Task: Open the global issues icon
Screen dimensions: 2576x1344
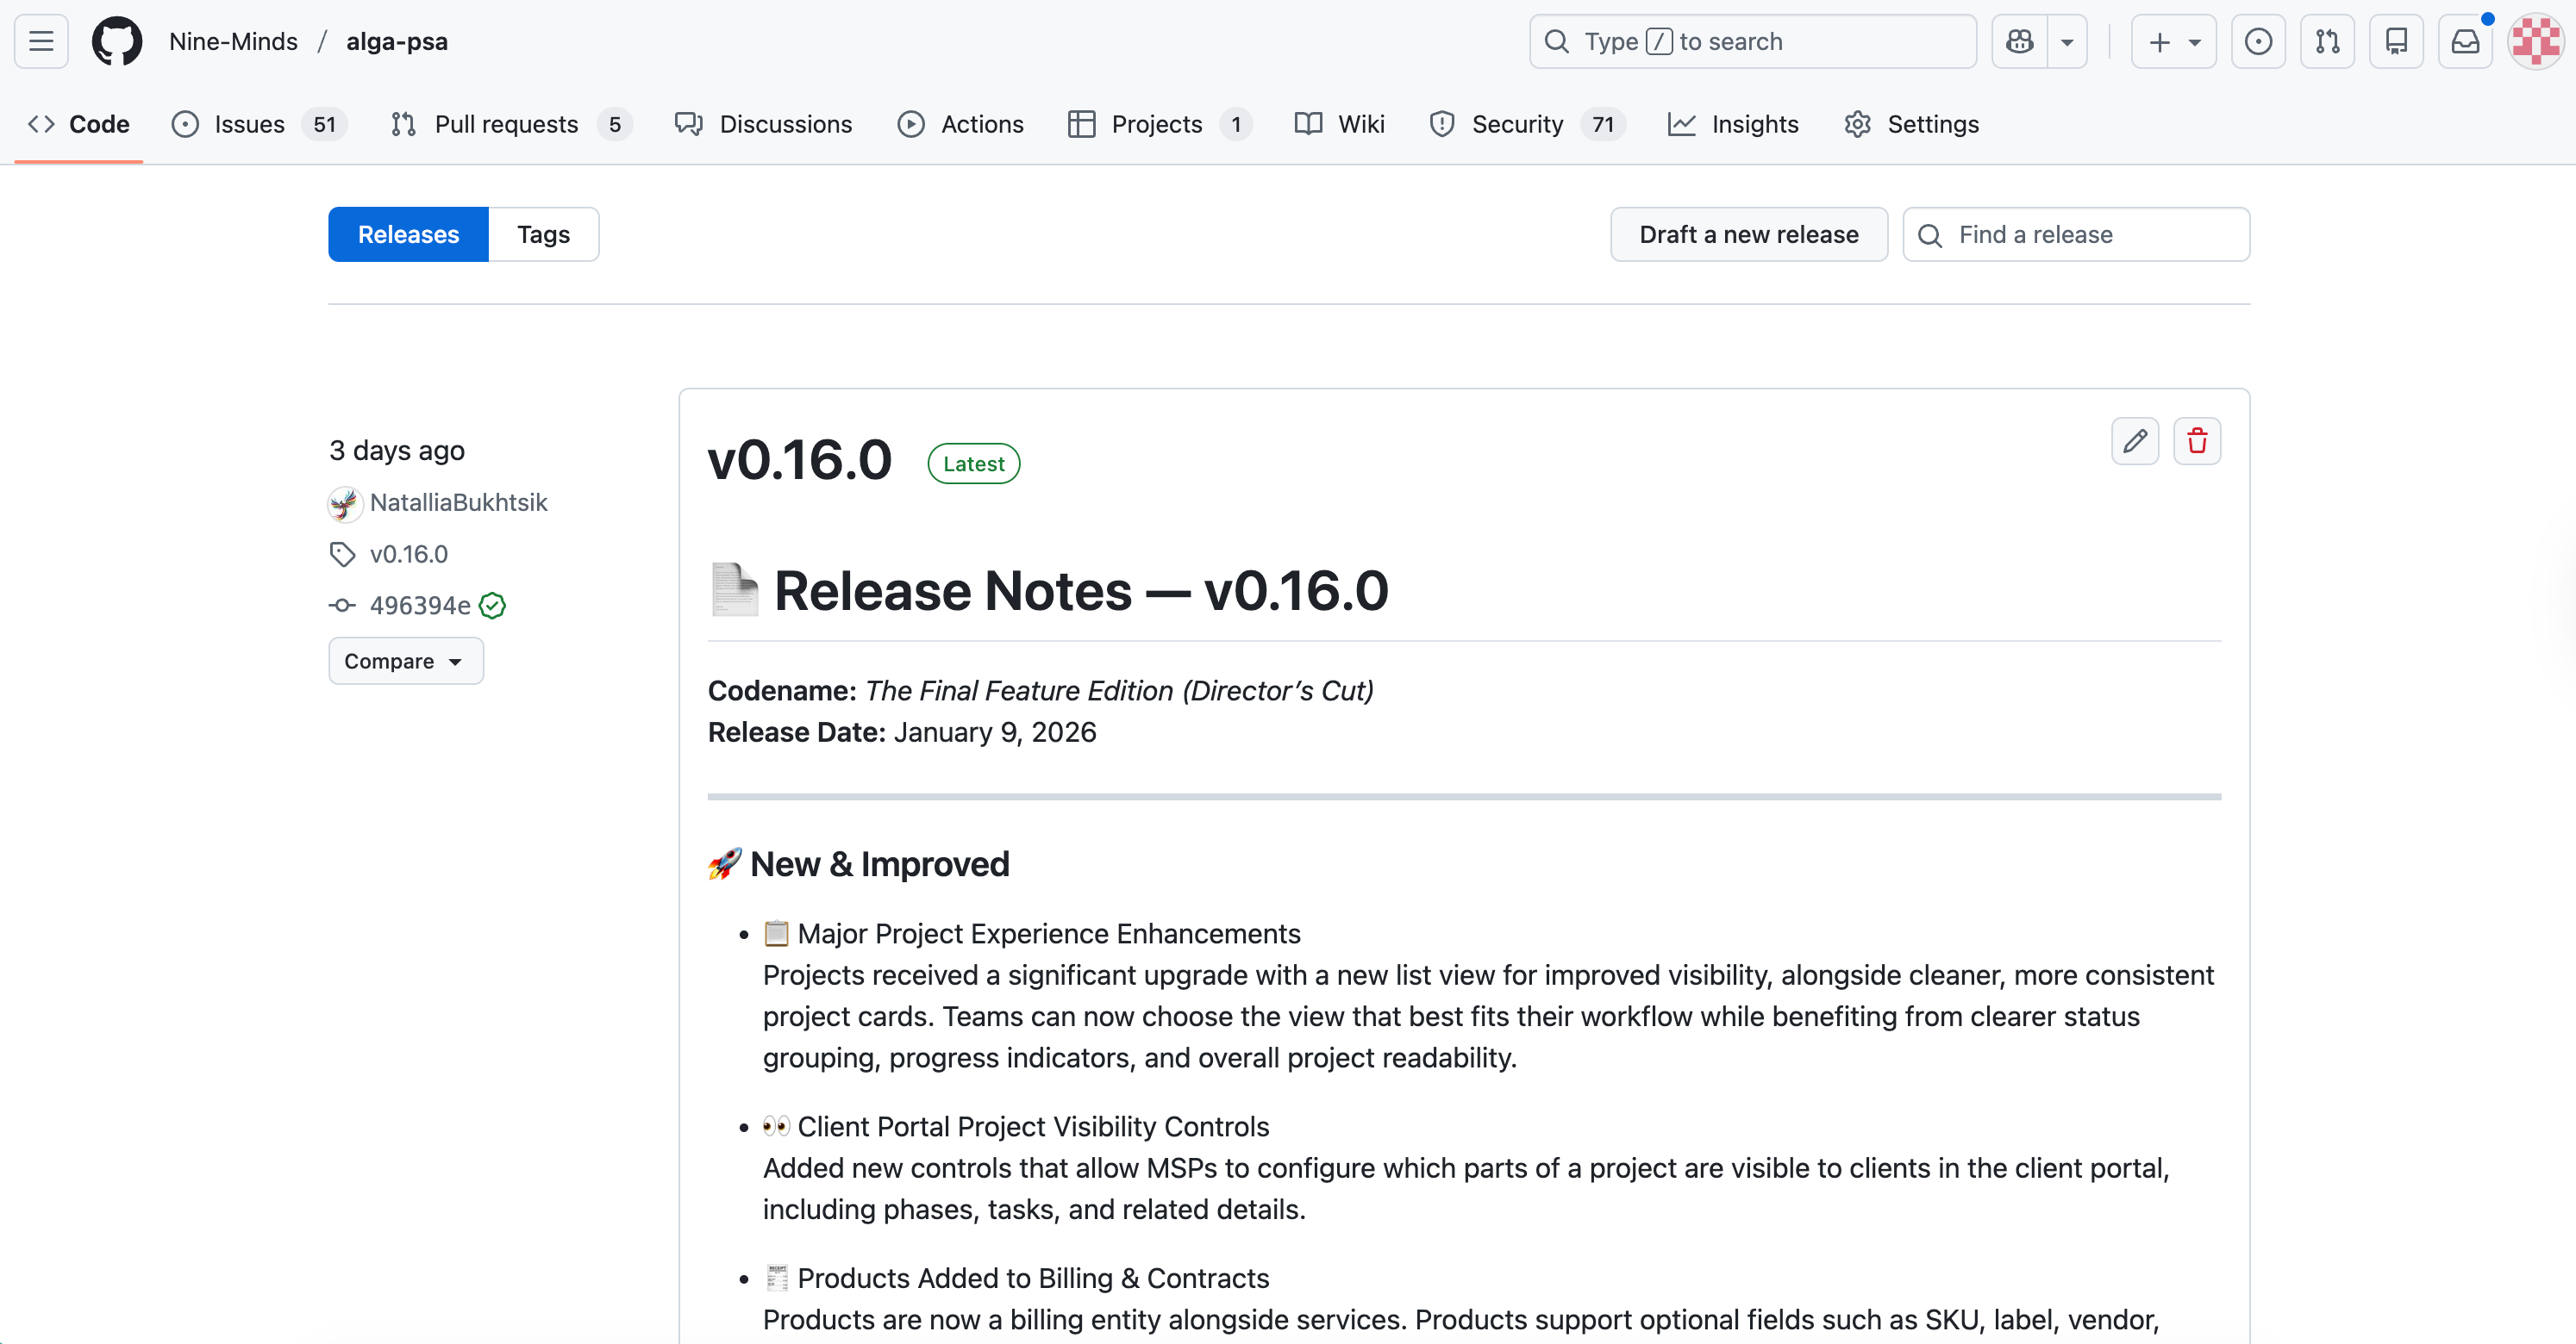Action: coord(2258,41)
